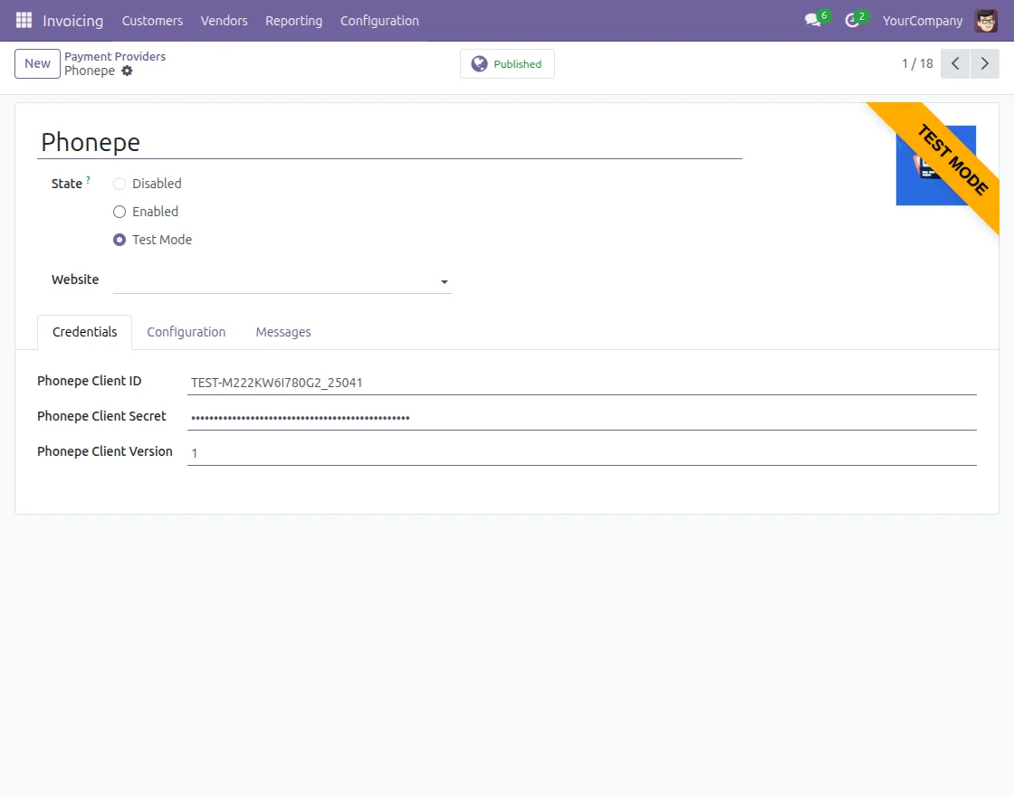Click the globe icon in Published button

click(479, 63)
